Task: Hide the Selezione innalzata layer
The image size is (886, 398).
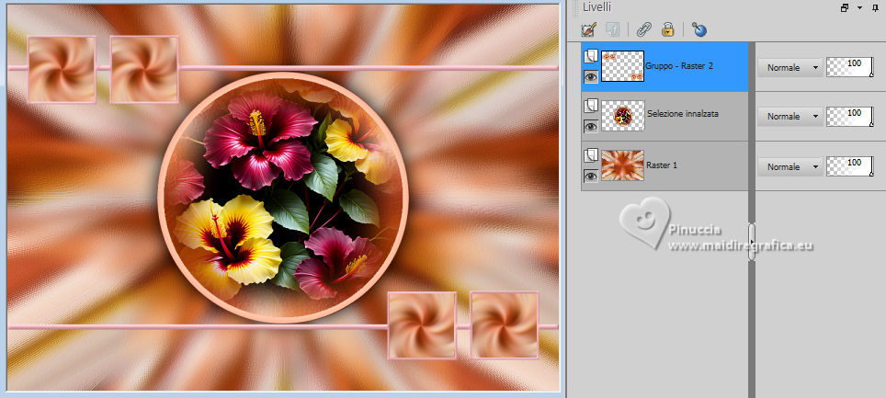Action: click(x=590, y=127)
